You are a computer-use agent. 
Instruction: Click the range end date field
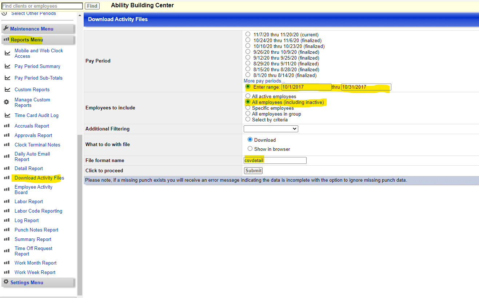[366, 87]
